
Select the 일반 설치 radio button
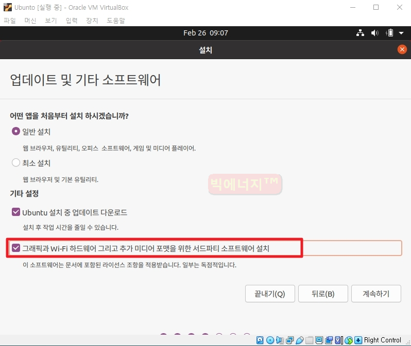pyautogui.click(x=16, y=131)
